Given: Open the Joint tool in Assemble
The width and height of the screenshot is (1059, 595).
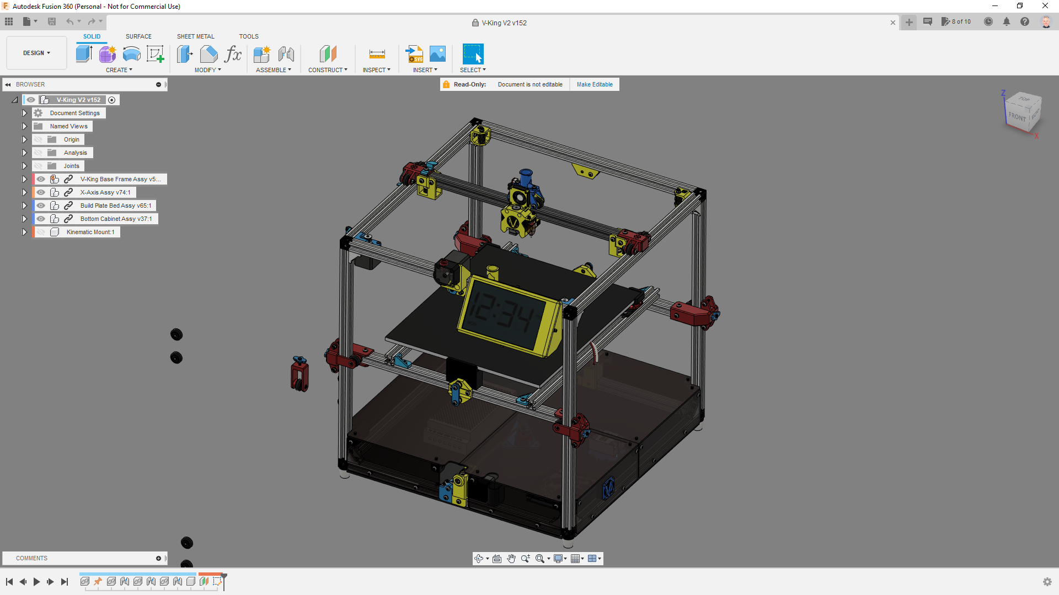Looking at the screenshot, I should (x=286, y=54).
